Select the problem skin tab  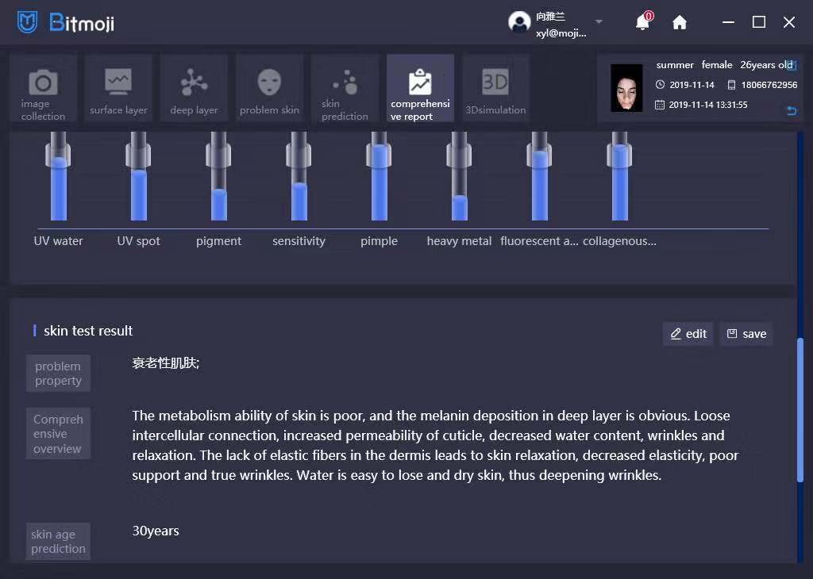point(270,88)
